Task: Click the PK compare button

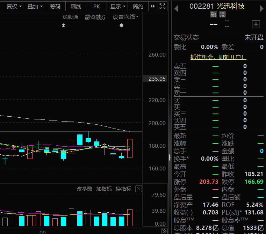Action: [96, 6]
